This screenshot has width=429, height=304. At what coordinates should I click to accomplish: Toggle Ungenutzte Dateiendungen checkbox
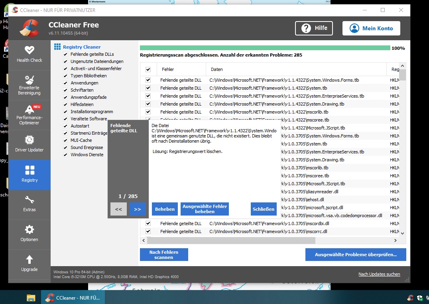[65, 61]
